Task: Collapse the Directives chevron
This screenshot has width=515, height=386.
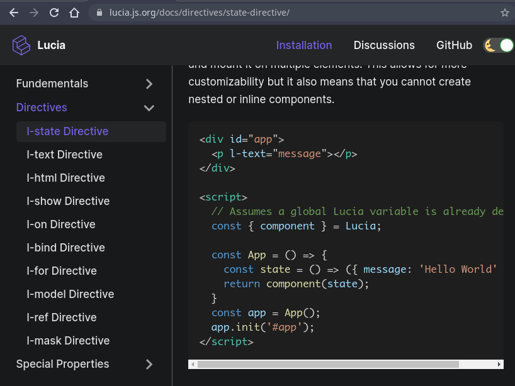Action: coord(149,108)
